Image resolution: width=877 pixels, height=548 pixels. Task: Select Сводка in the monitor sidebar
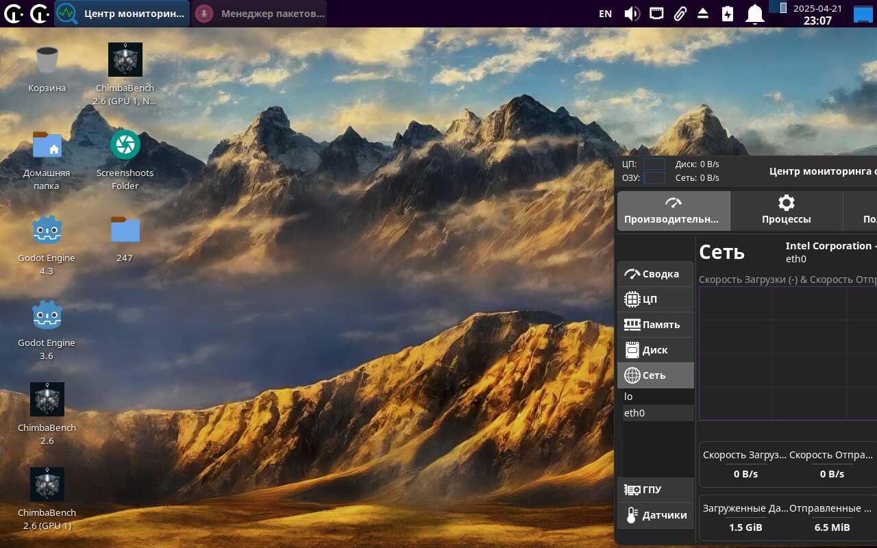pyautogui.click(x=656, y=274)
